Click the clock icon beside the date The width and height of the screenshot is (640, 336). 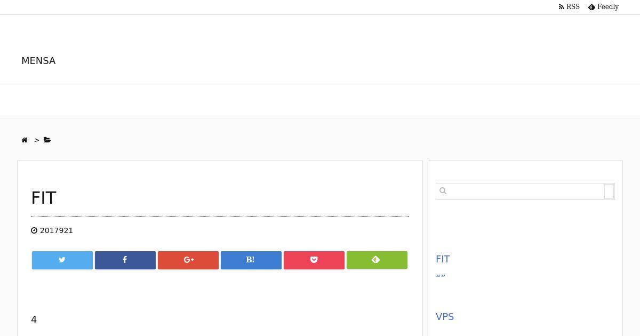point(34,230)
